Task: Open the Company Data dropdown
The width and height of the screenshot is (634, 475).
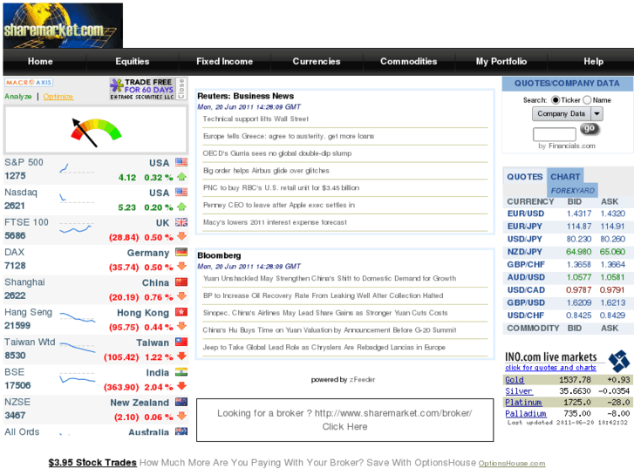Action: coord(567,114)
